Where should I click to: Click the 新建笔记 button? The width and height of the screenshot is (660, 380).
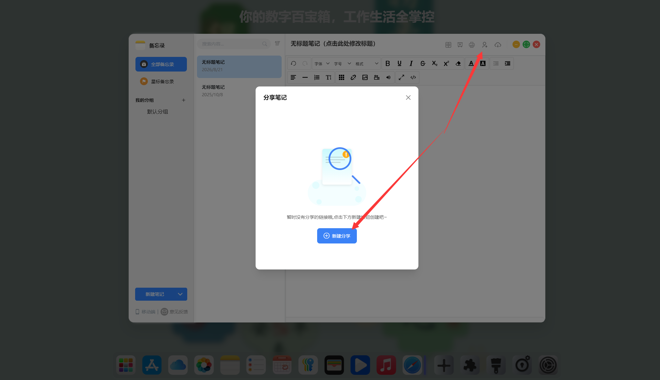(155, 294)
